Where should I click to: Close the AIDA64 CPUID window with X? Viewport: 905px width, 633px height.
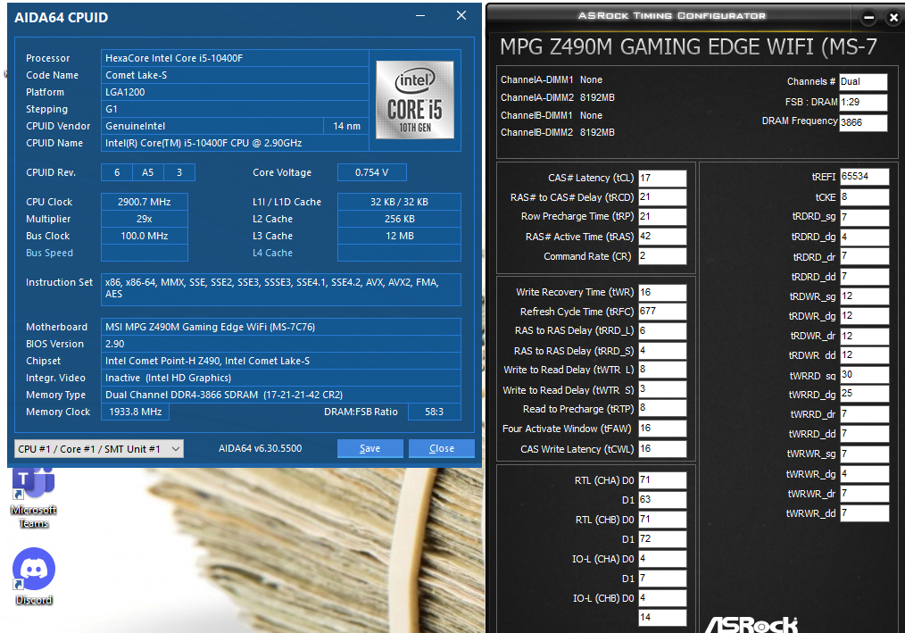[x=461, y=15]
